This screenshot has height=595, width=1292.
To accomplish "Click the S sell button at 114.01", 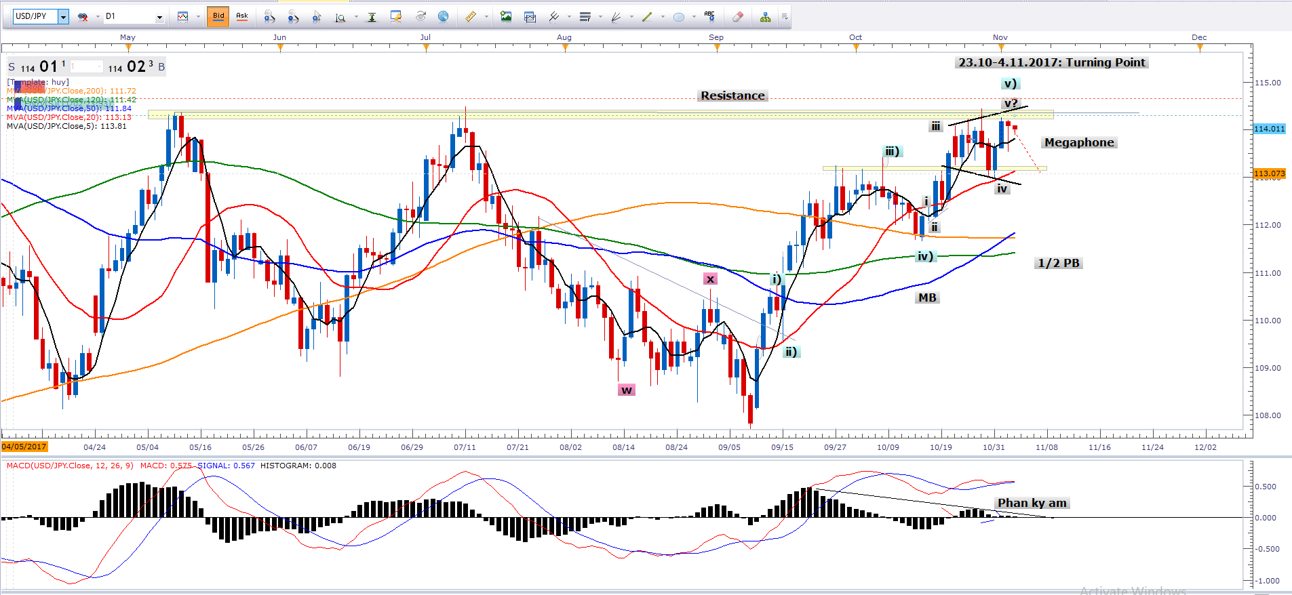I will click(12, 67).
